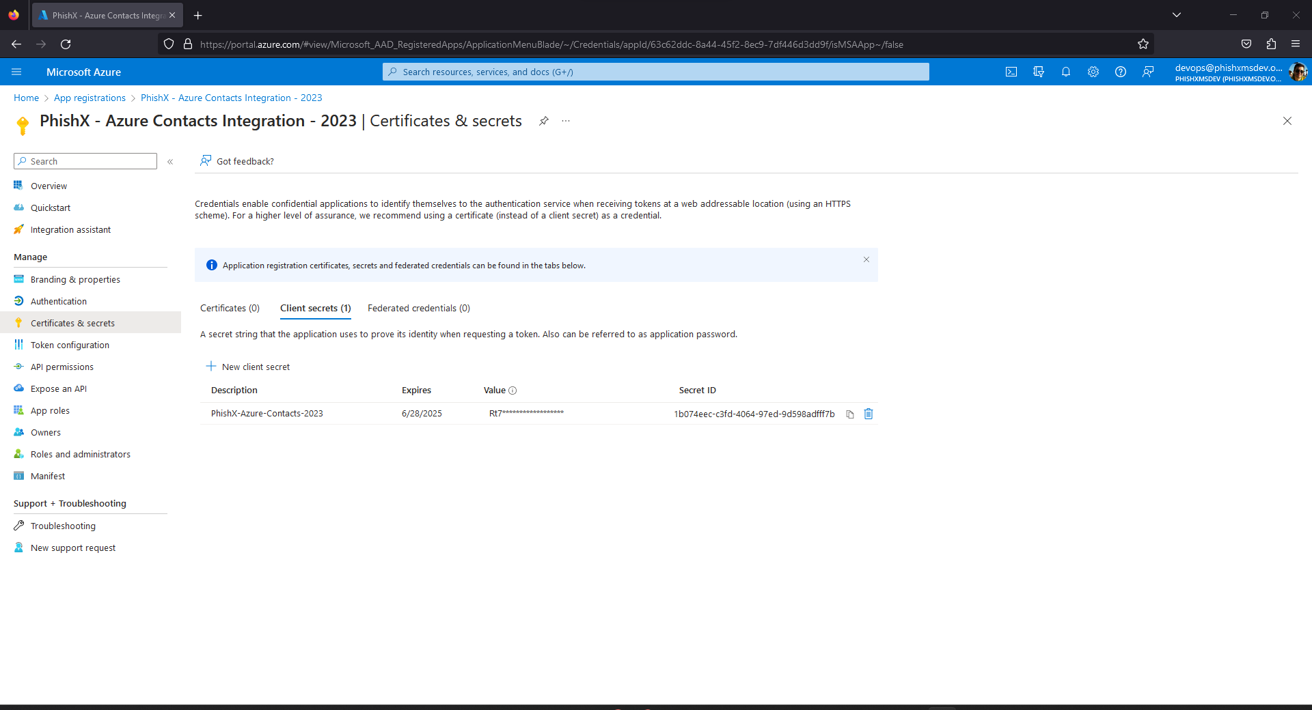Bookmark this page with the star icon
This screenshot has height=710, width=1312.
click(1143, 44)
